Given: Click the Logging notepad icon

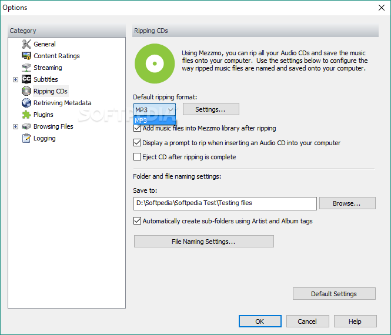Looking at the screenshot, I should 26,138.
